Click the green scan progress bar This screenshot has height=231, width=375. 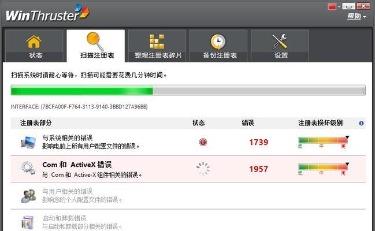click(x=188, y=90)
